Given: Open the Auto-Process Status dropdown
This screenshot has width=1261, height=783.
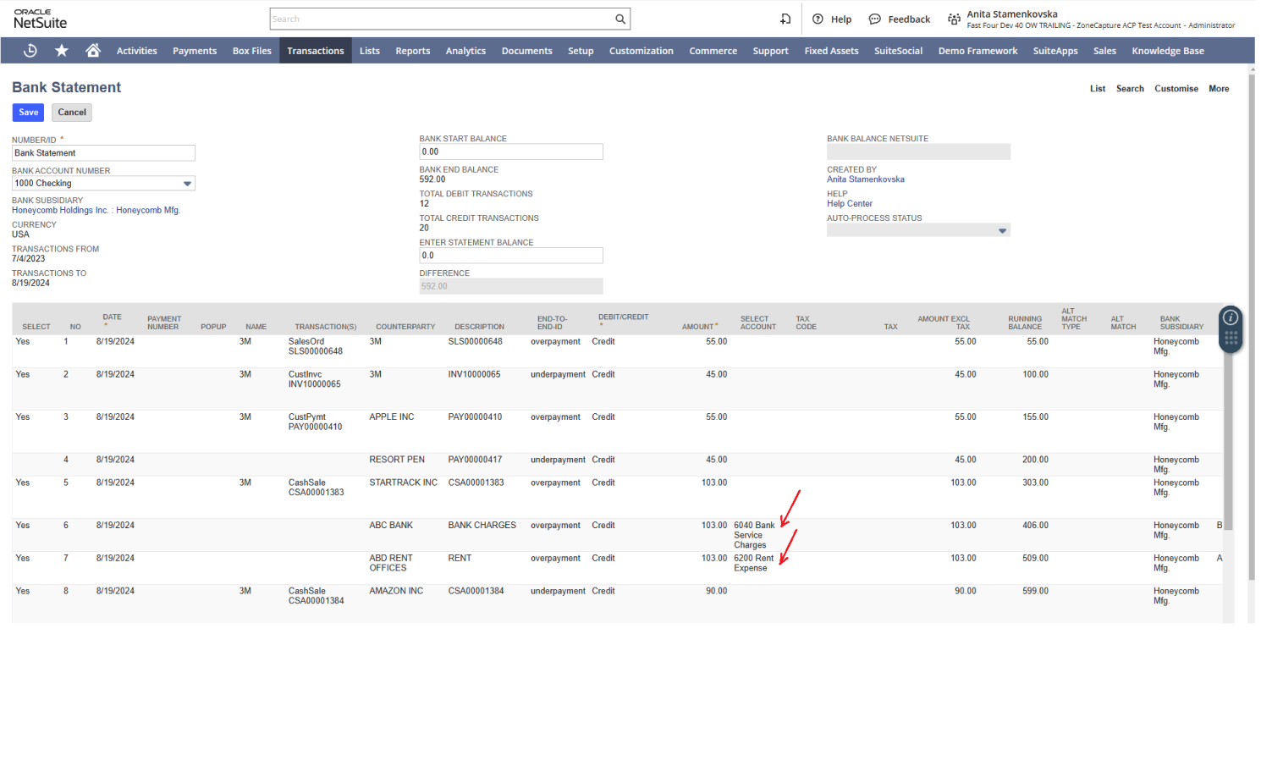Looking at the screenshot, I should pyautogui.click(x=1003, y=231).
